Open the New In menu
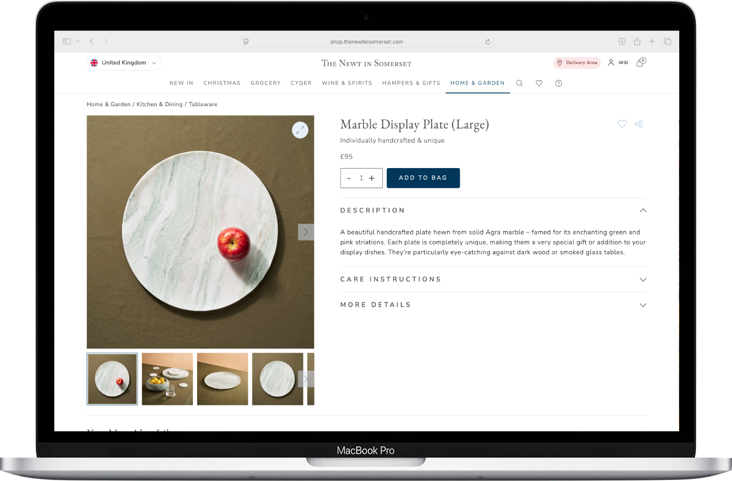Viewport: 732px width, 481px height. [x=181, y=83]
